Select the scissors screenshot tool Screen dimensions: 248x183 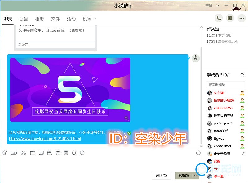click(24, 153)
